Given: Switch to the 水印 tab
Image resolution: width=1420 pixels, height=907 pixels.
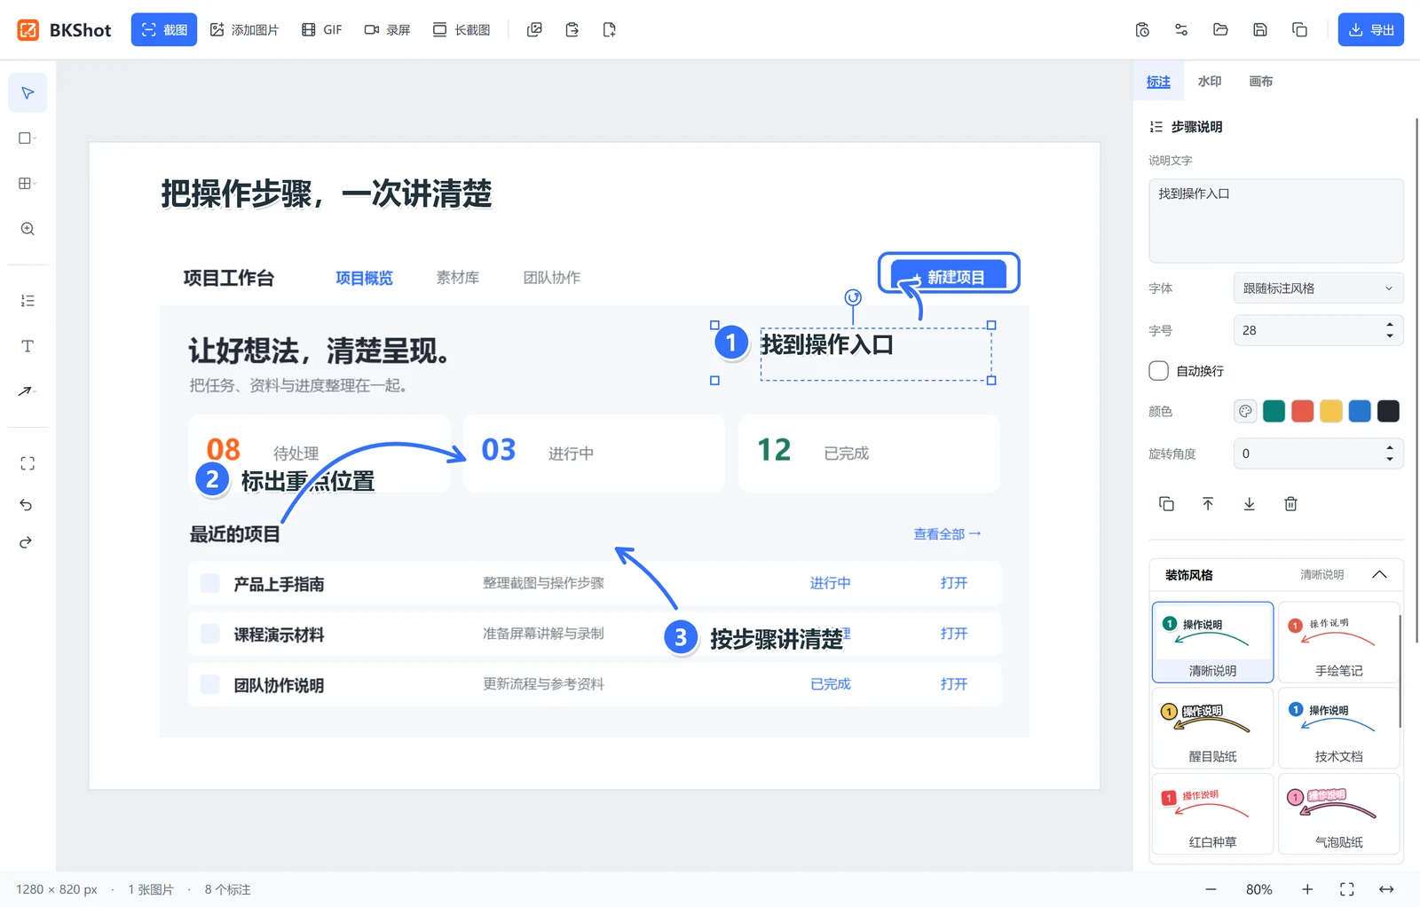Looking at the screenshot, I should [1210, 82].
